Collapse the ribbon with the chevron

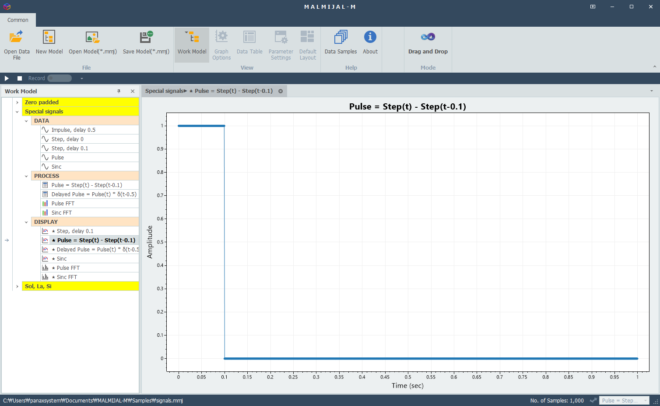point(655,67)
